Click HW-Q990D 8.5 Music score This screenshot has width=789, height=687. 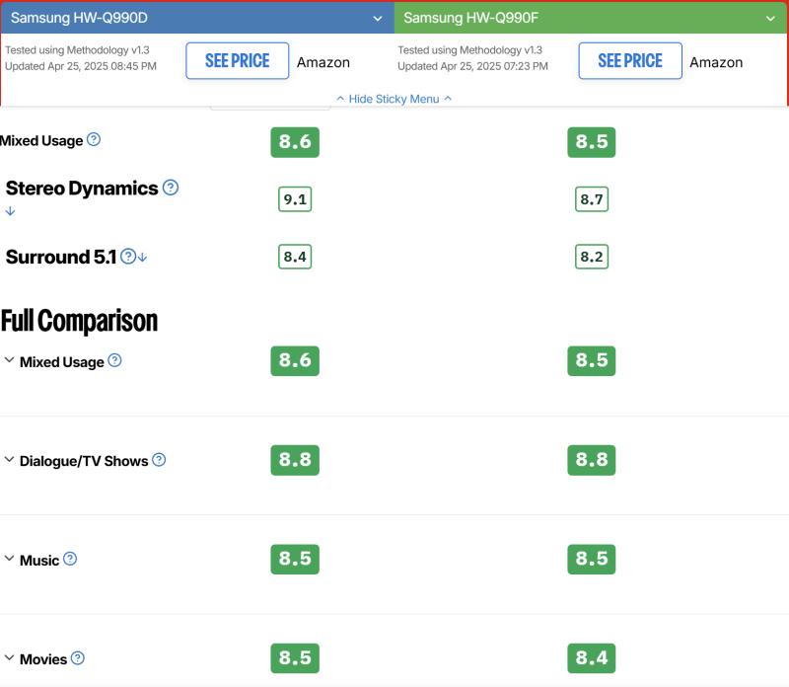[x=295, y=559]
